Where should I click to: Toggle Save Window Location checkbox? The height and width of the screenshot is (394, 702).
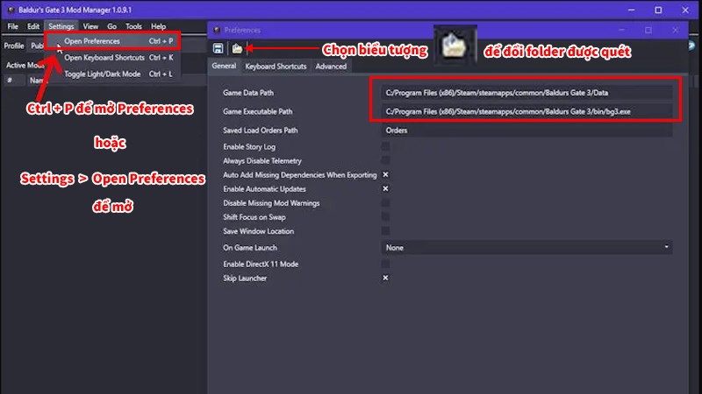[x=385, y=231]
